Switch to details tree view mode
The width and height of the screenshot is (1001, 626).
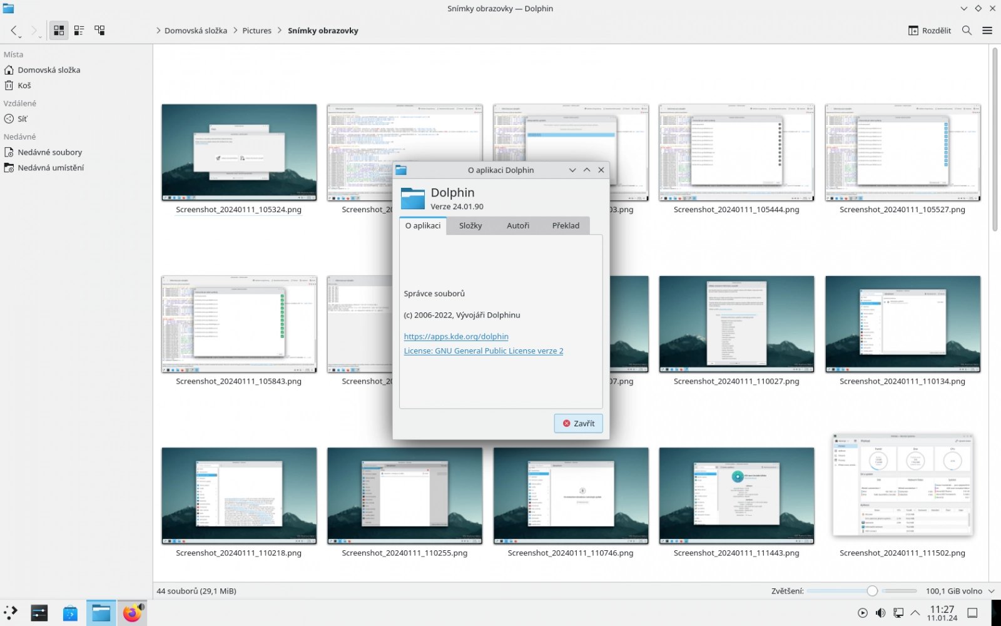pyautogui.click(x=99, y=30)
